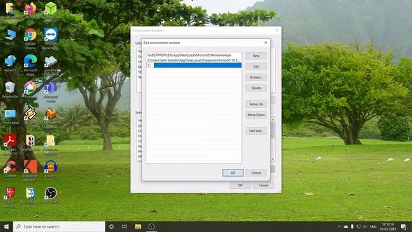Show hidden system tray icons

tap(339, 226)
